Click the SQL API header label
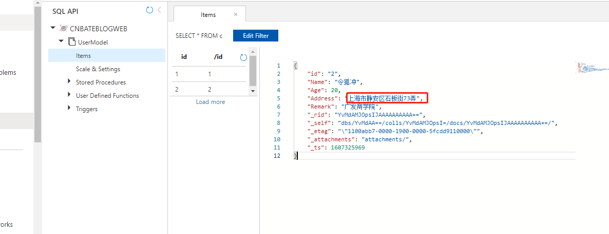 point(65,11)
